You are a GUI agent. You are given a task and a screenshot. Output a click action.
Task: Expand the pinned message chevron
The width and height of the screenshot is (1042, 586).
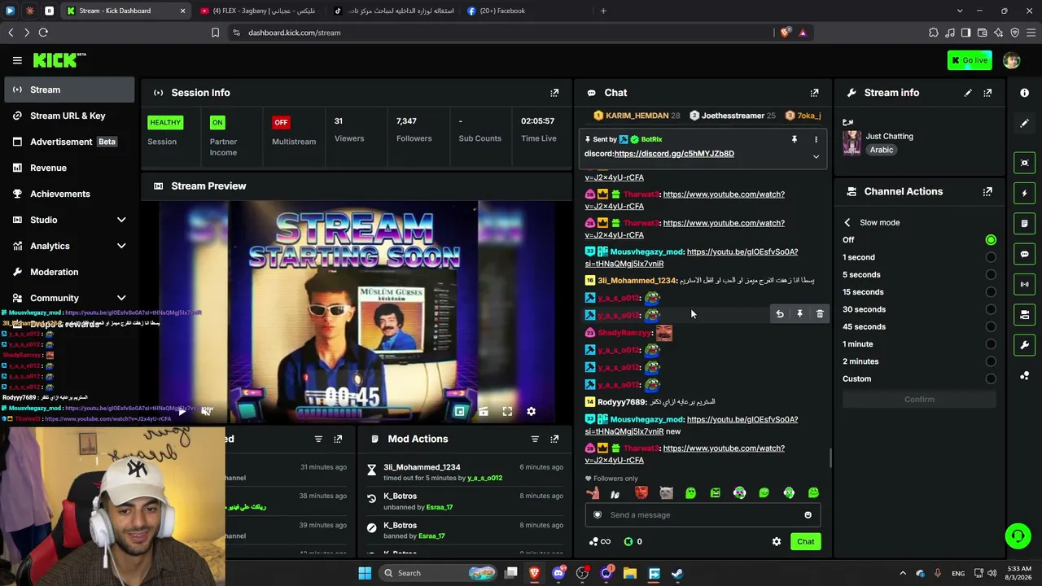[x=816, y=157]
